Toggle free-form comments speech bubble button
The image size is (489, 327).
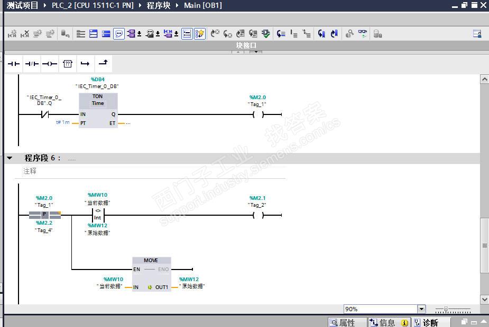pyautogui.click(x=119, y=34)
